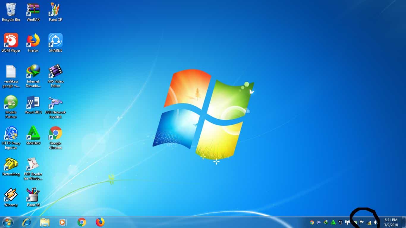The width and height of the screenshot is (406, 228).
Task: Open Windows Explorer folder on taskbar
Action: (45, 222)
